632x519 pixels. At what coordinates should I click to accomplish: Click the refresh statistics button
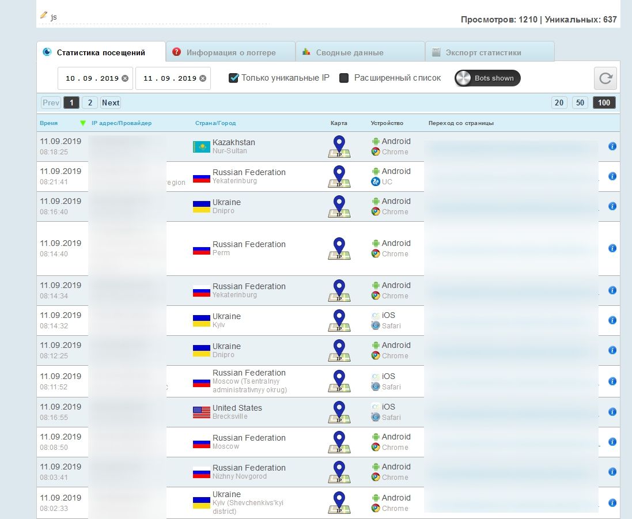(605, 78)
